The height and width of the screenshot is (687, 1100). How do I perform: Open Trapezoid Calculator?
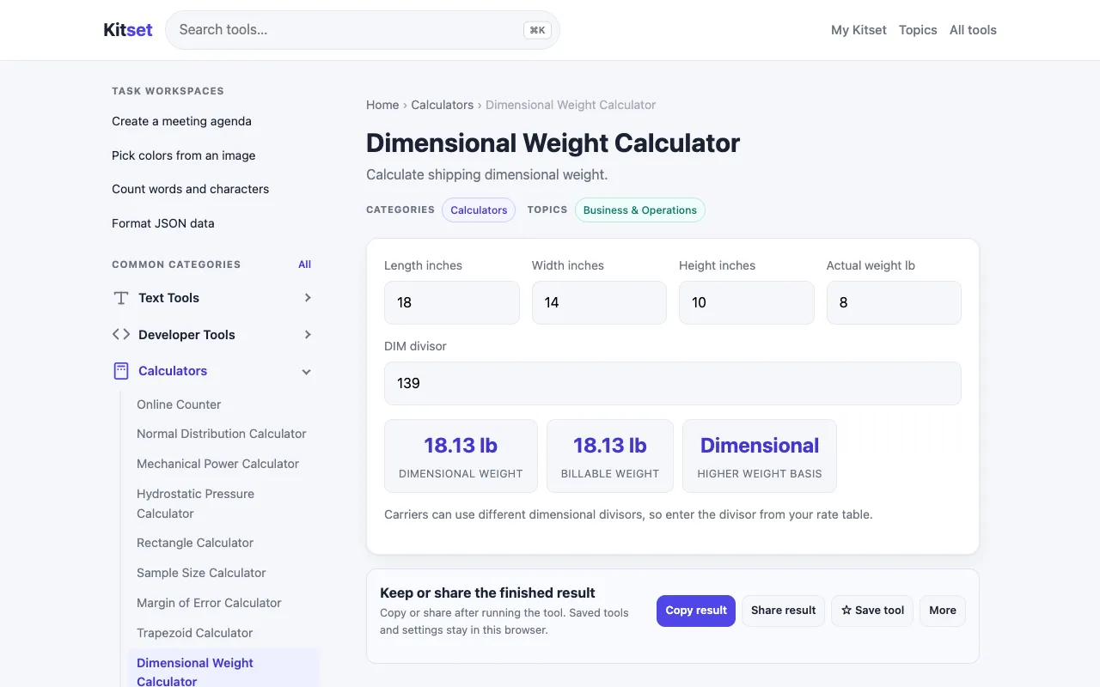tap(194, 633)
